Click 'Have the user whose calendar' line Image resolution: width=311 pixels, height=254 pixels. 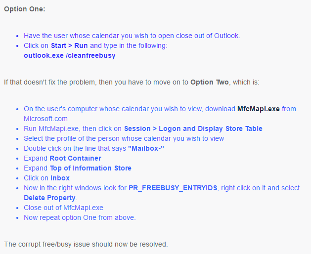132,36
